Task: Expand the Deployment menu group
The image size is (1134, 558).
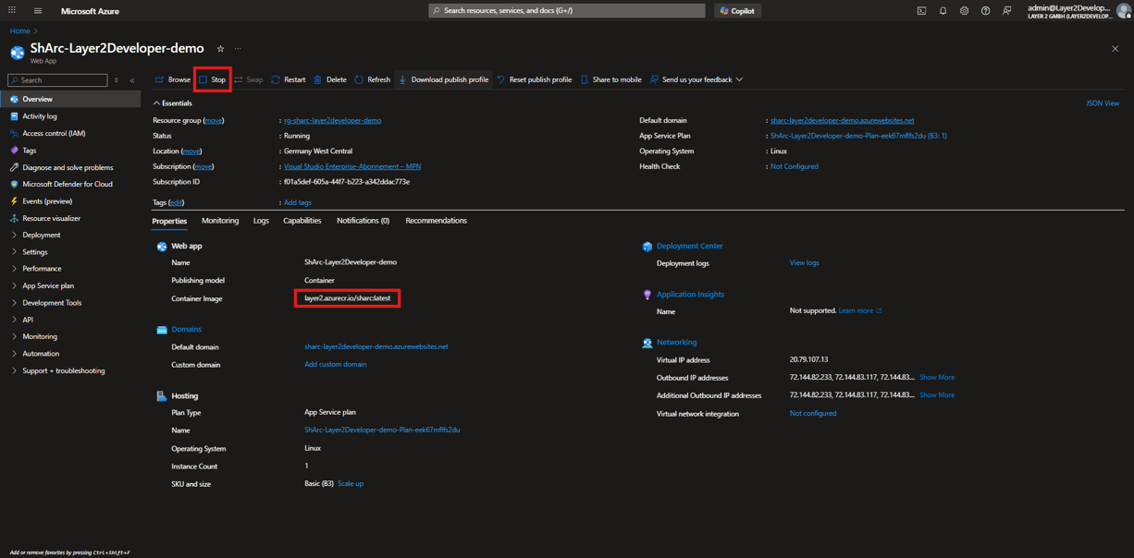Action: pyautogui.click(x=41, y=235)
